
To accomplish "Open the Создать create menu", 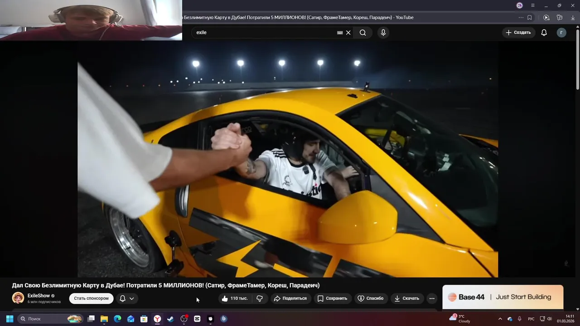I will tap(518, 33).
